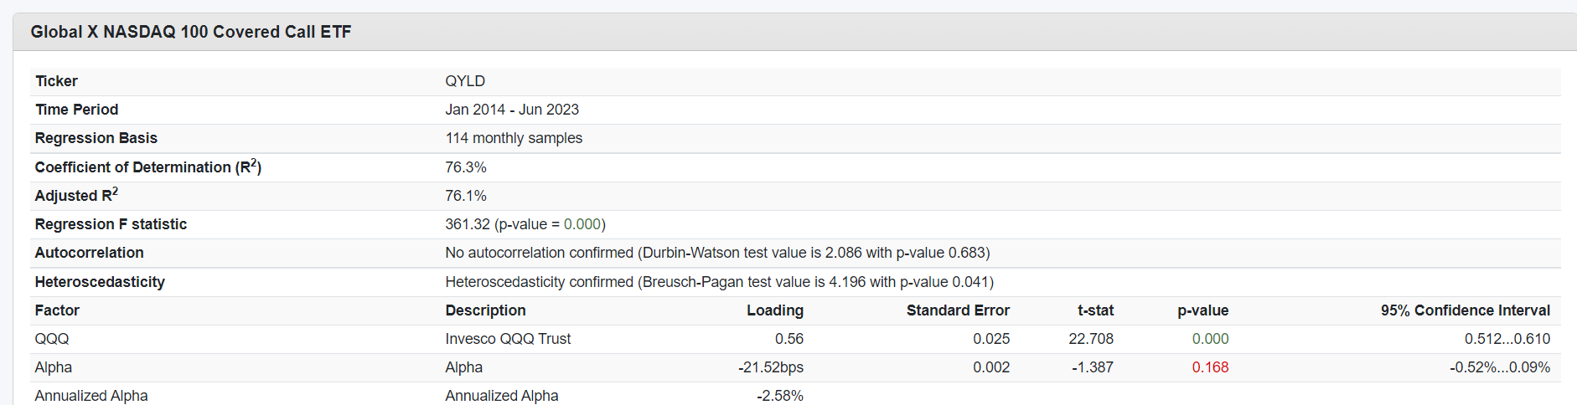Screen dimensions: 1577x405
Task: Click the 95% Confidence Interval column header
Action: coord(1465,310)
